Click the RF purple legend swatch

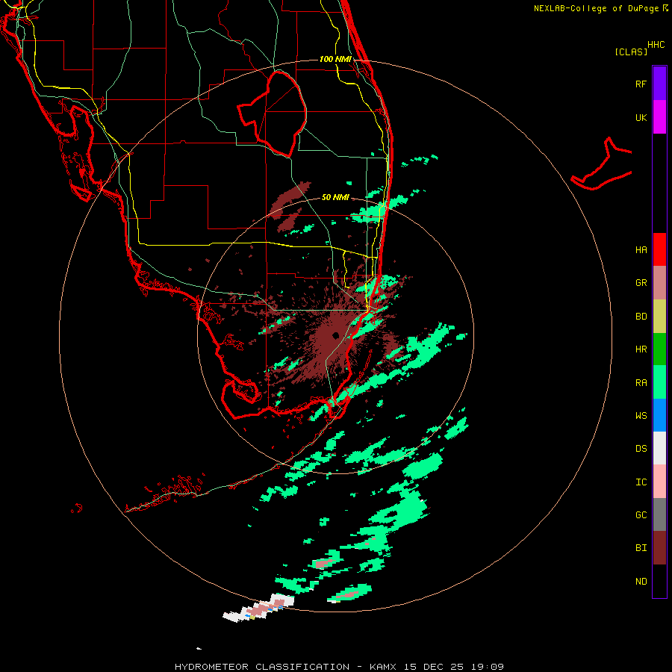click(659, 84)
